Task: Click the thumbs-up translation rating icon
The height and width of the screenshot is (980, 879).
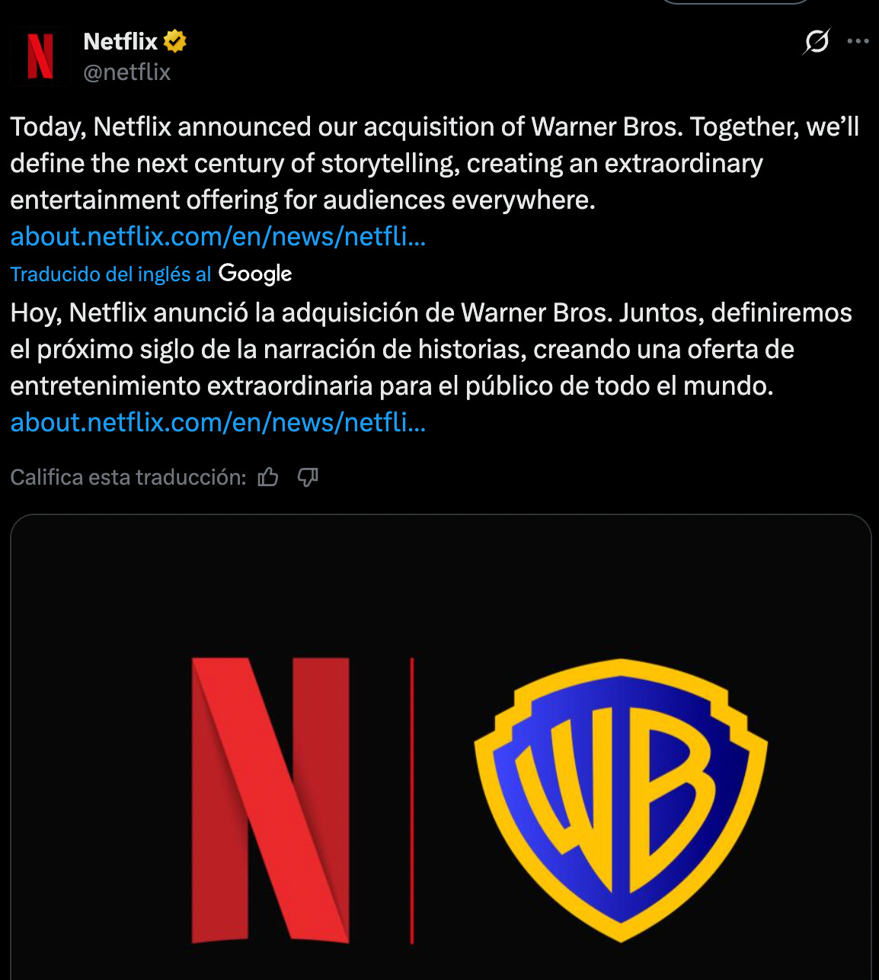Action: coord(268,477)
